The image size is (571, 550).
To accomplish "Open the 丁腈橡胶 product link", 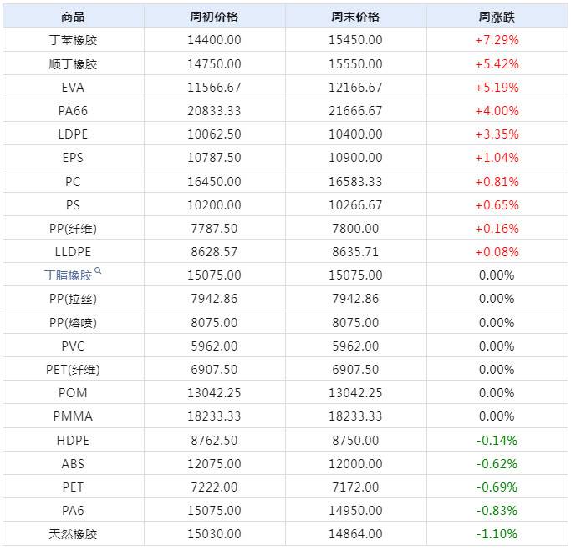I will (69, 275).
